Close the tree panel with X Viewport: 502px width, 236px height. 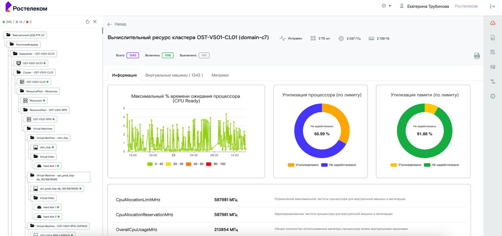(95, 22)
